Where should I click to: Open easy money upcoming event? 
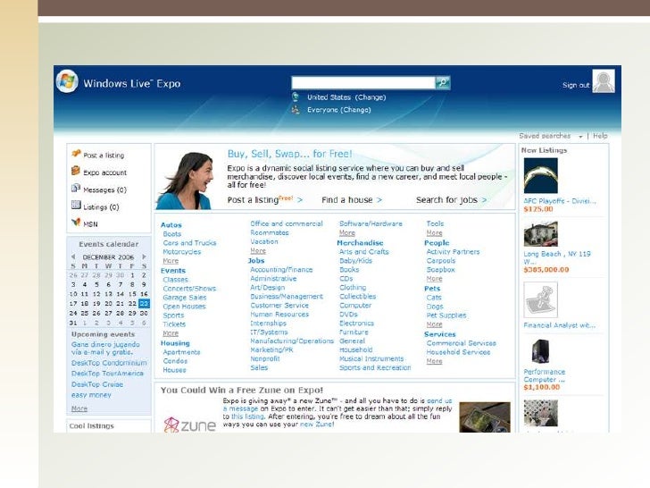91,395
